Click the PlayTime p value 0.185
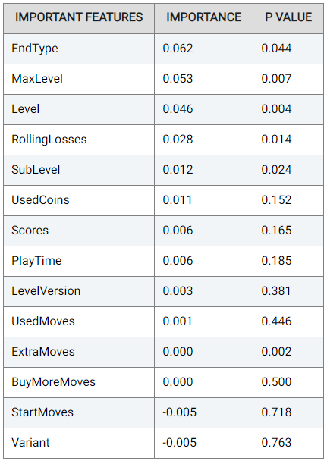This screenshot has height=461, width=327. pyautogui.click(x=276, y=261)
